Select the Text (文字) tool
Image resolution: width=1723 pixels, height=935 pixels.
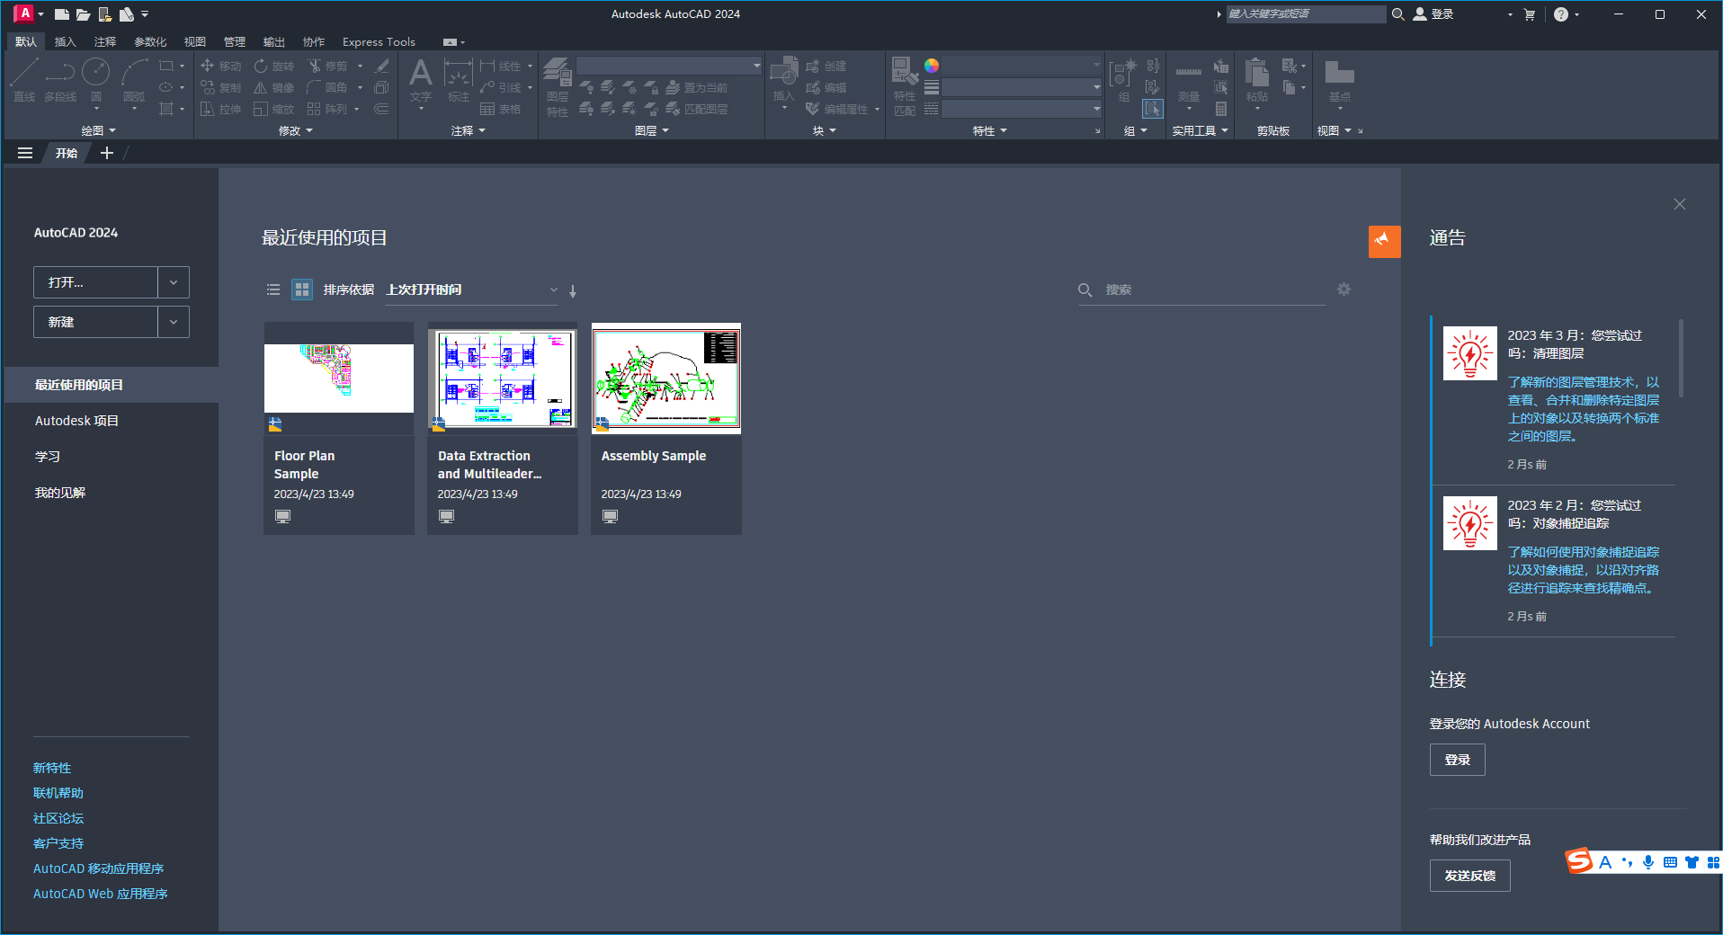pyautogui.click(x=420, y=80)
